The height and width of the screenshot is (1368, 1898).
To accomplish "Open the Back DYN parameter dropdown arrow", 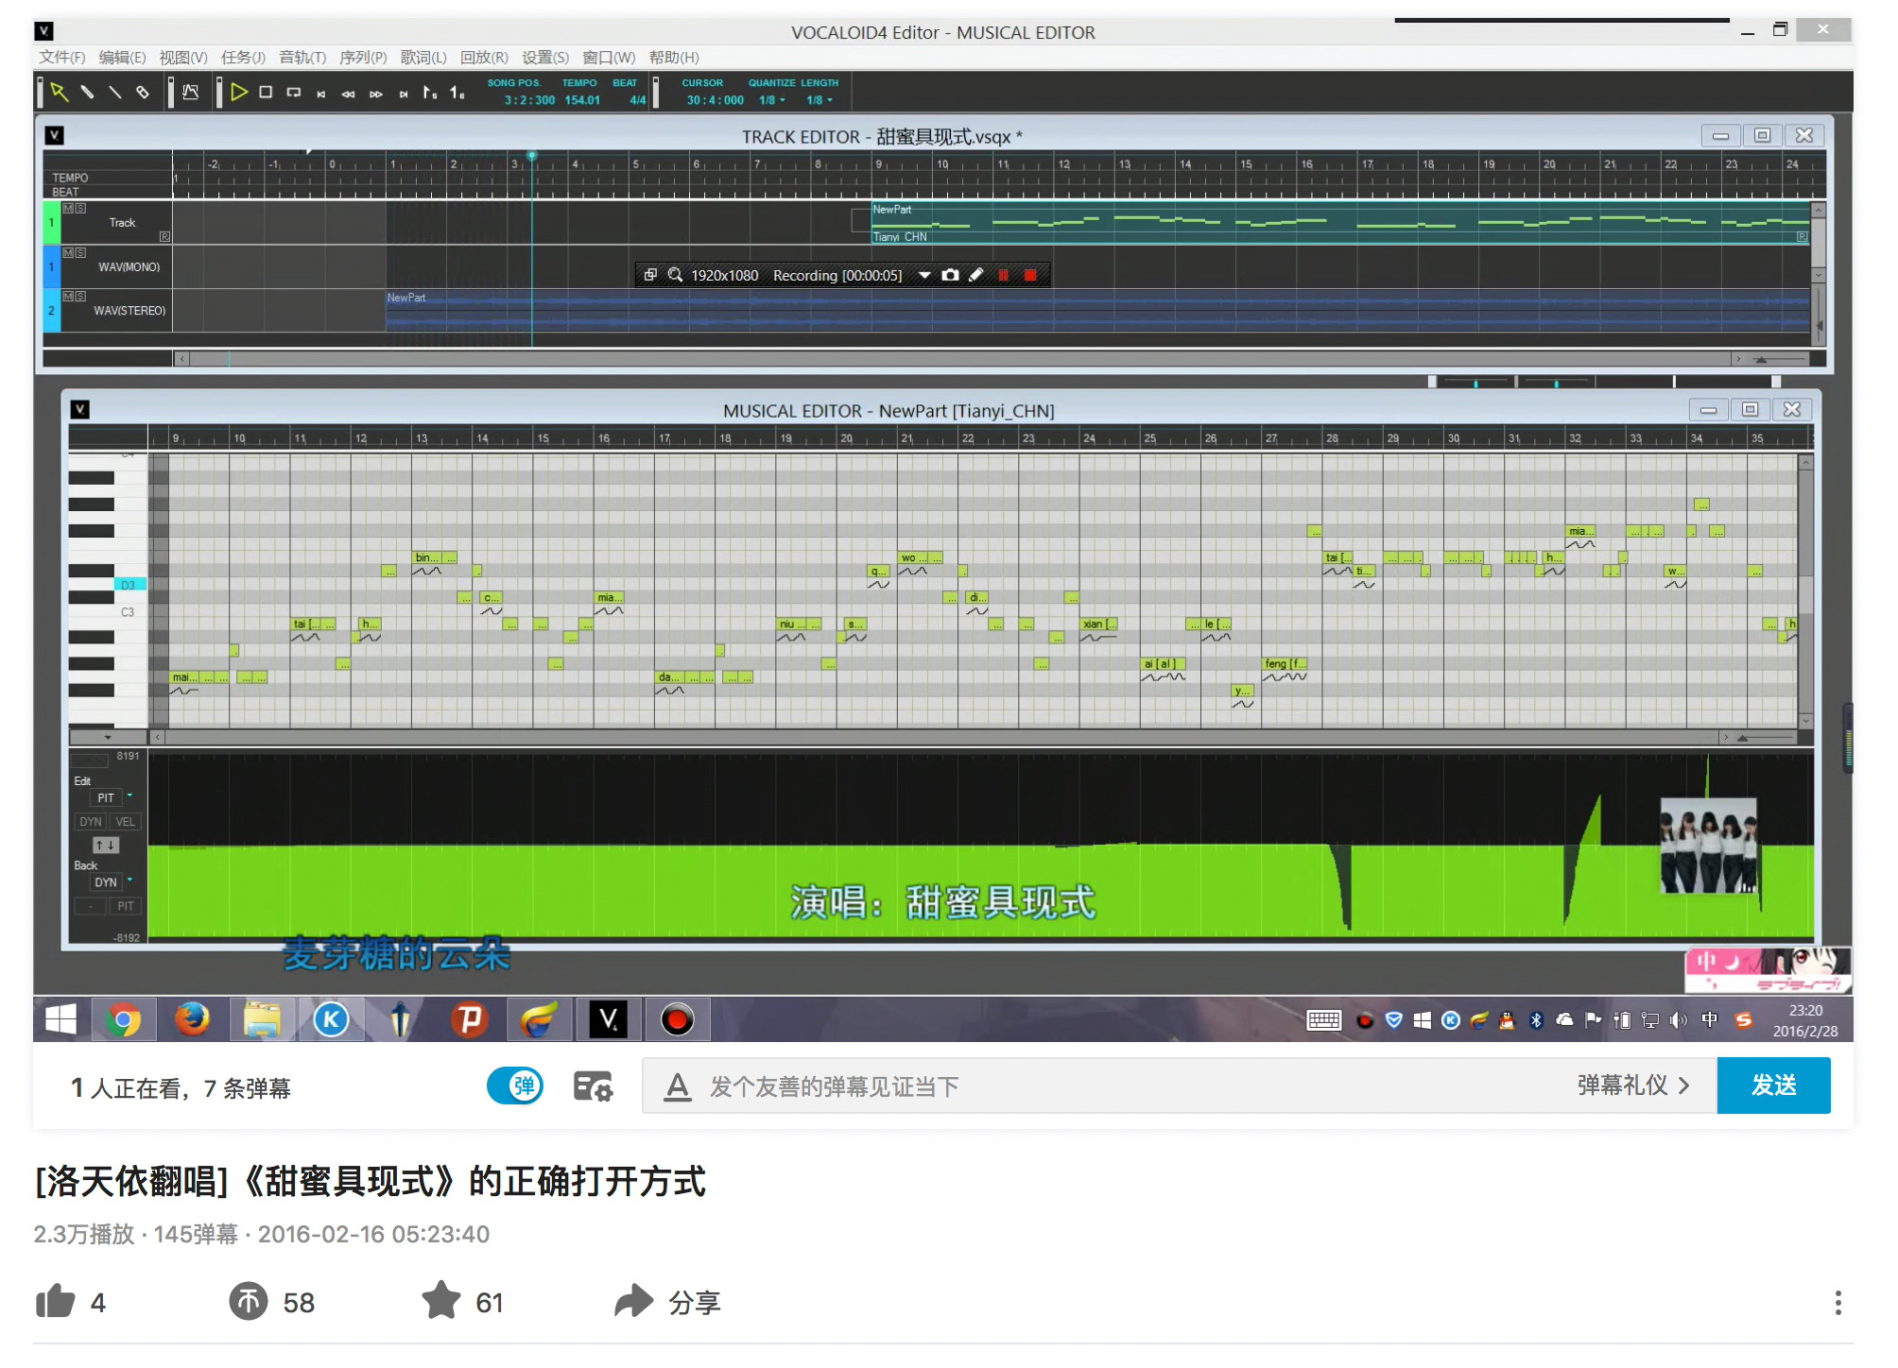I will [129, 881].
